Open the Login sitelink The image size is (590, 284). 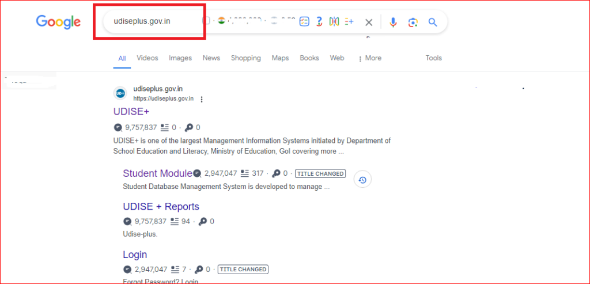[135, 255]
